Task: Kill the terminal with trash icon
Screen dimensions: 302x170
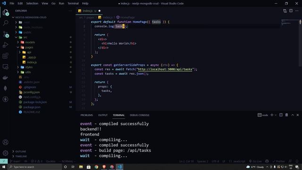Action: pos(286,115)
